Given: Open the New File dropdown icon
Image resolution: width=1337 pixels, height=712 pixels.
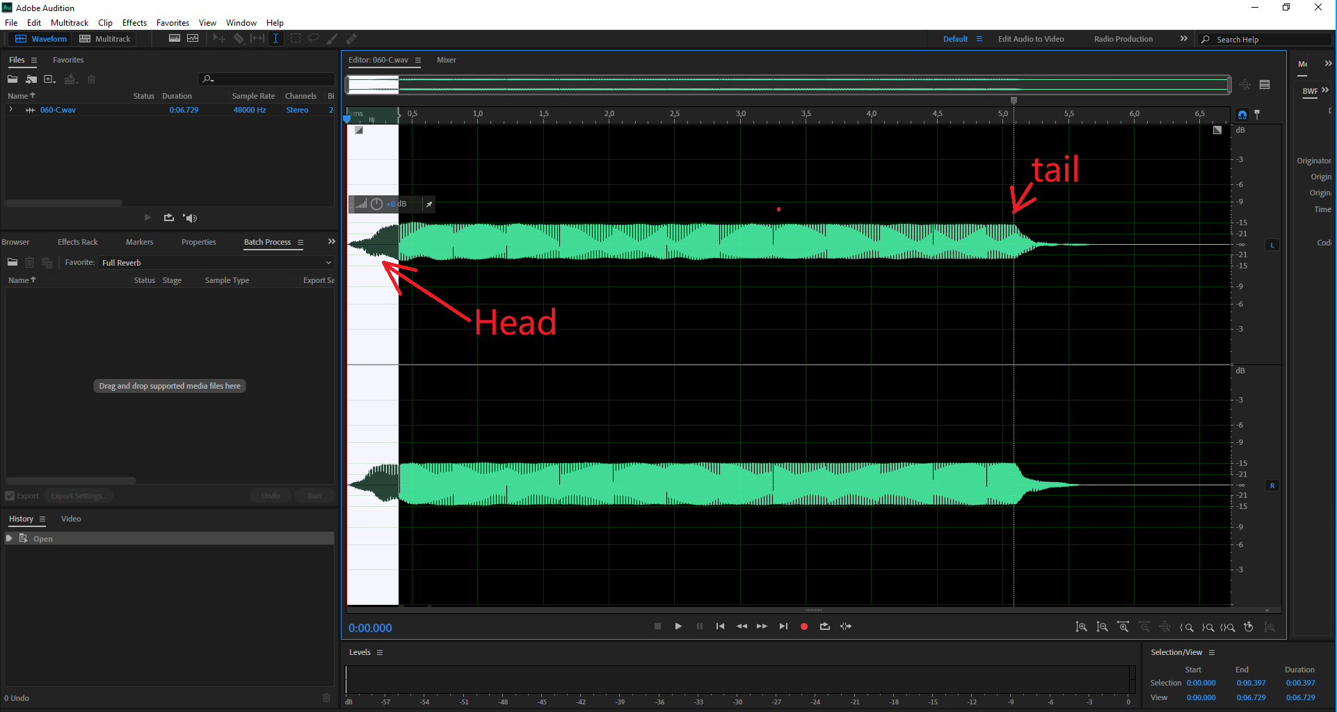Looking at the screenshot, I should (x=50, y=79).
